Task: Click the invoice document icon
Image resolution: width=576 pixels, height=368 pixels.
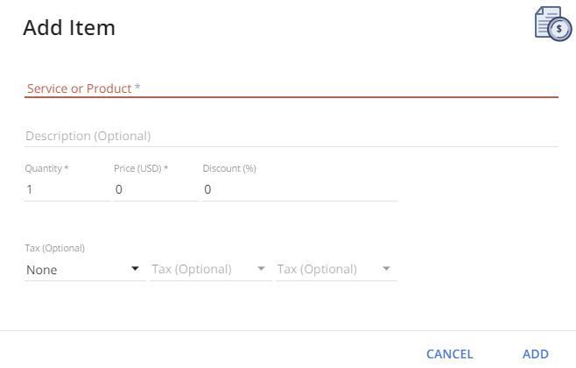Action: coord(553,24)
